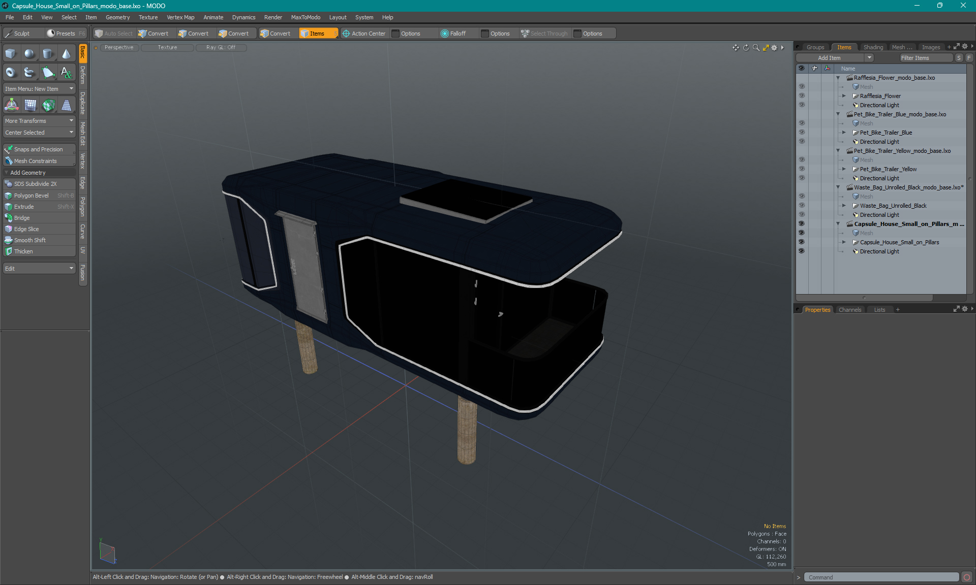Open Items panel settings gear

click(x=965, y=47)
